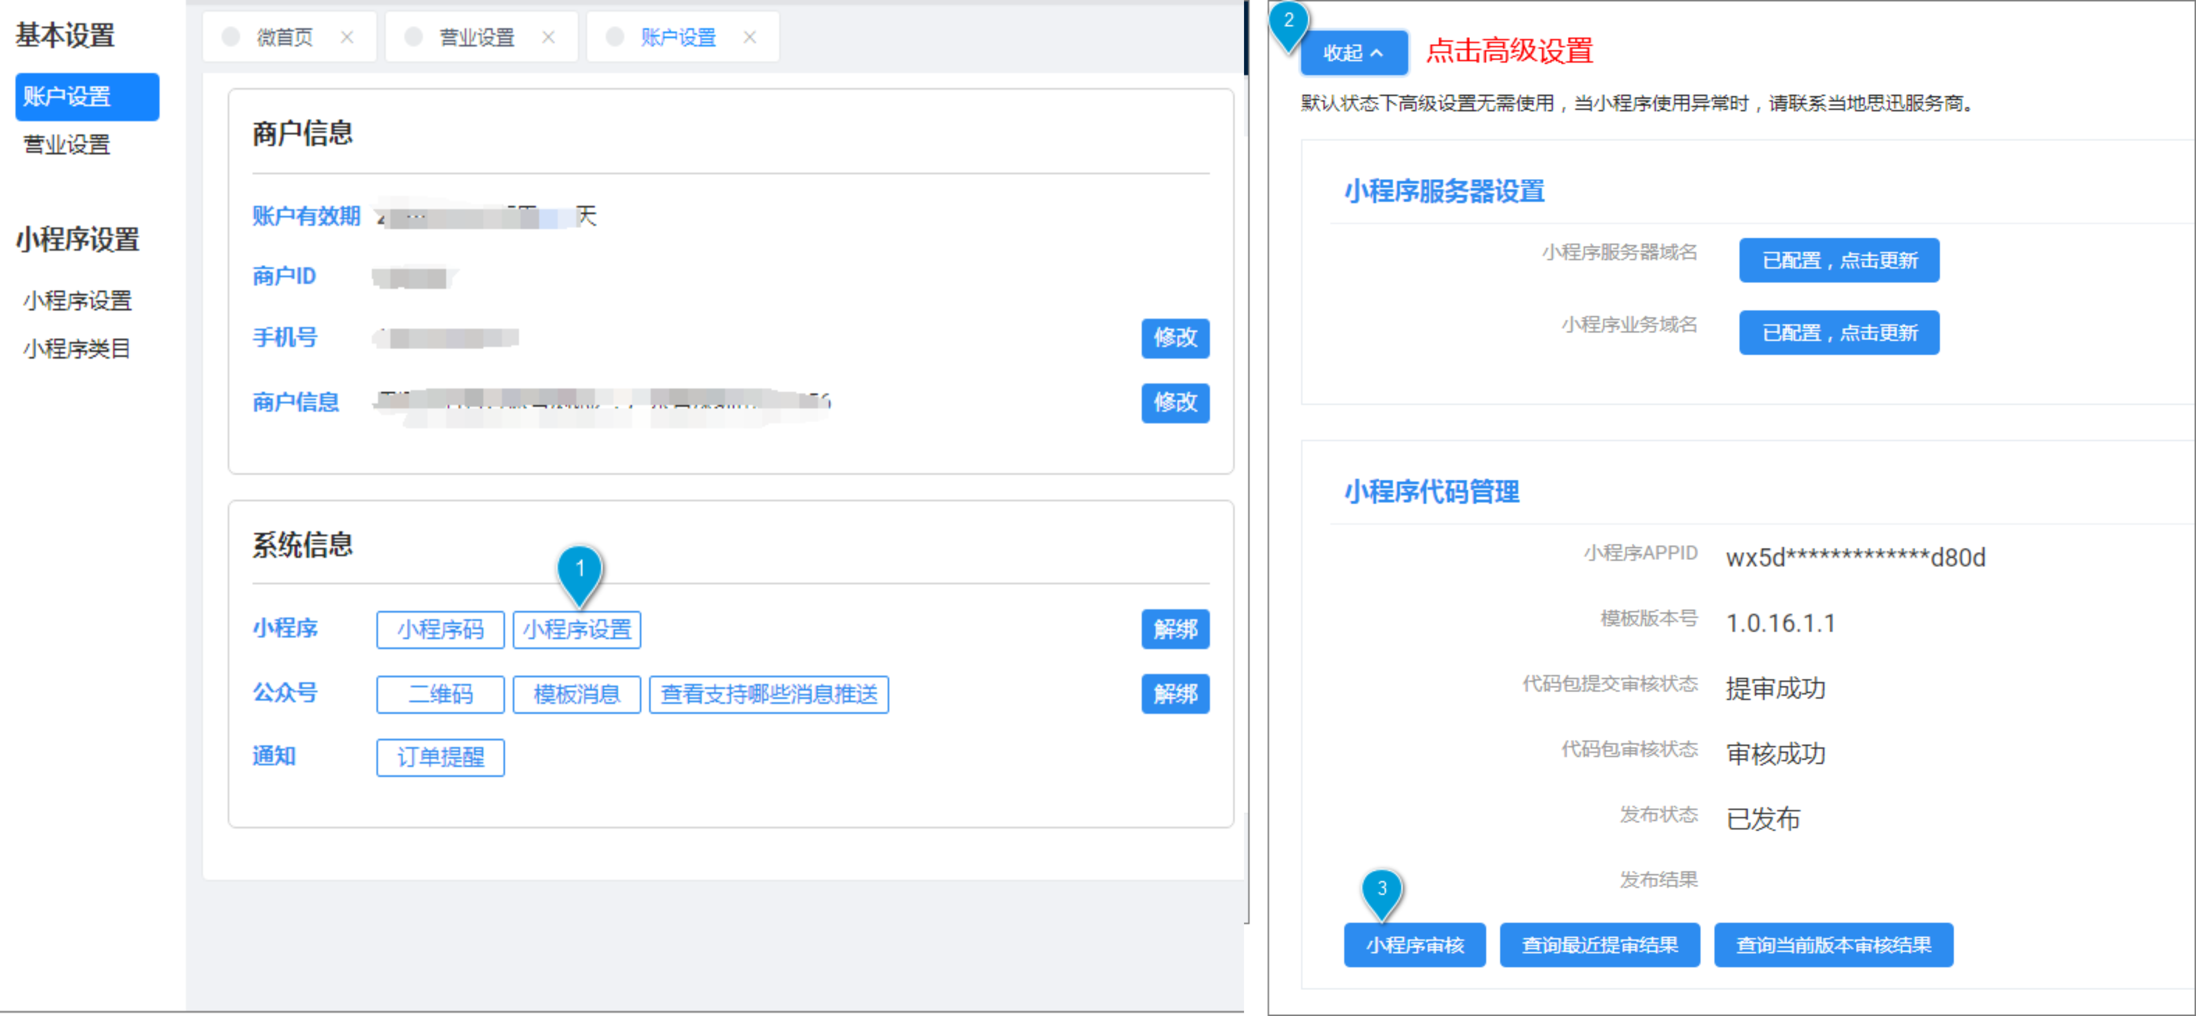This screenshot has width=2196, height=1016.
Task: Click the 订单提醒 button
Action: click(x=440, y=758)
